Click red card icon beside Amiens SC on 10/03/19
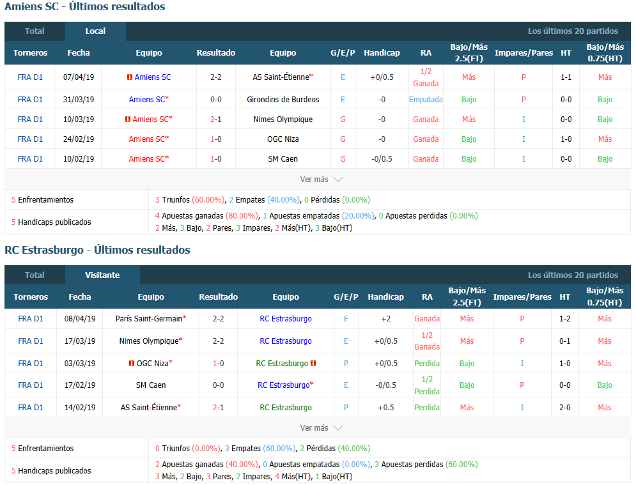 tap(127, 119)
